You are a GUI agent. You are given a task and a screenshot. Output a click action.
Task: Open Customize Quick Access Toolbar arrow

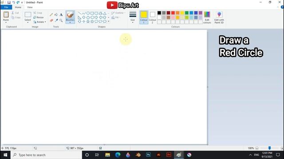point(22,3)
